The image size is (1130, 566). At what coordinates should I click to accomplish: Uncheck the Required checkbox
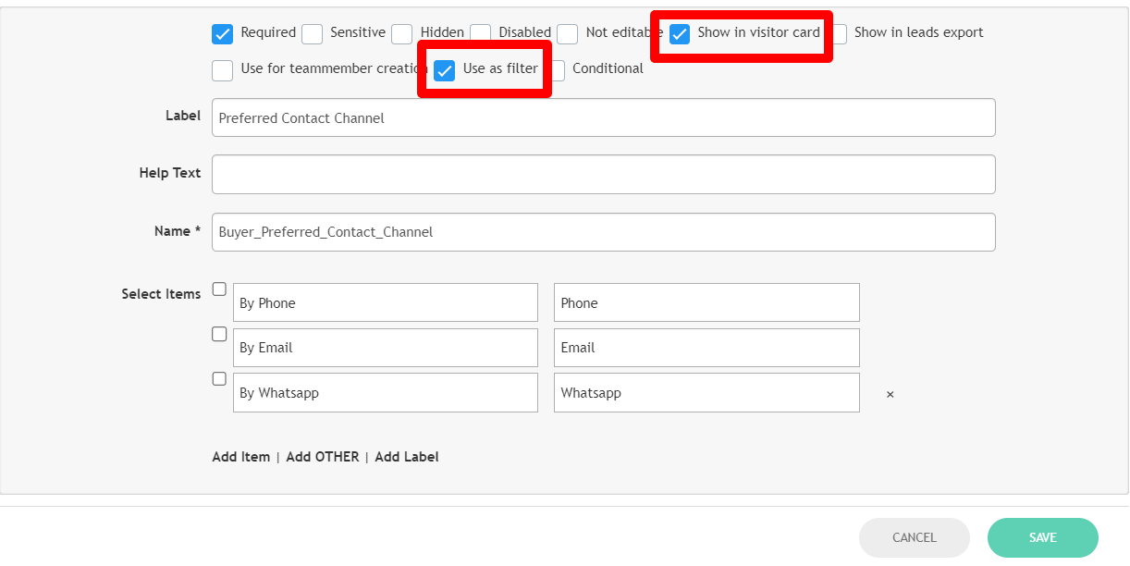coord(222,34)
